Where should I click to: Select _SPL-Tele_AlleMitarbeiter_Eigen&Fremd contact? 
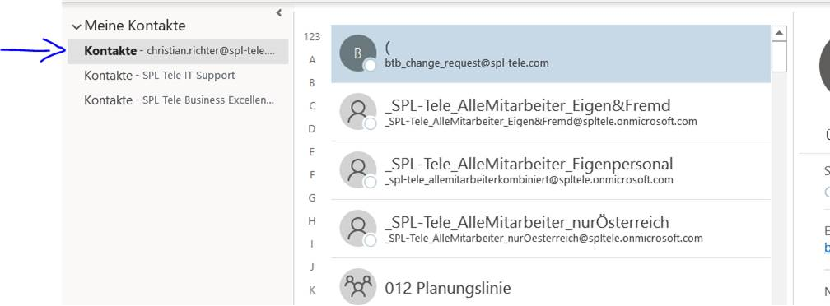coord(551,112)
